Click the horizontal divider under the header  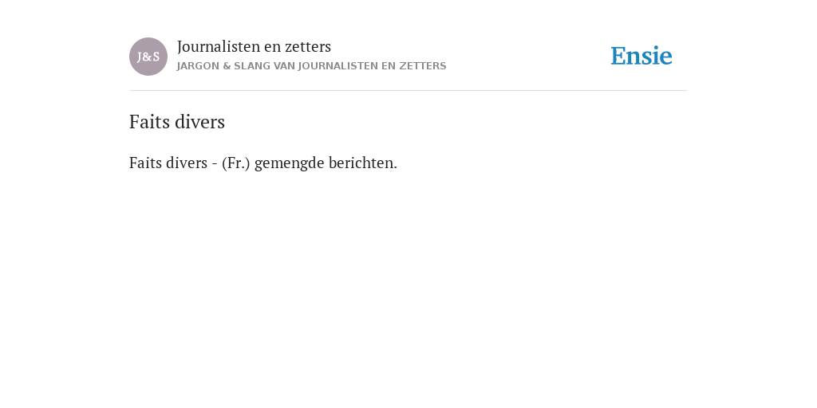click(408, 91)
